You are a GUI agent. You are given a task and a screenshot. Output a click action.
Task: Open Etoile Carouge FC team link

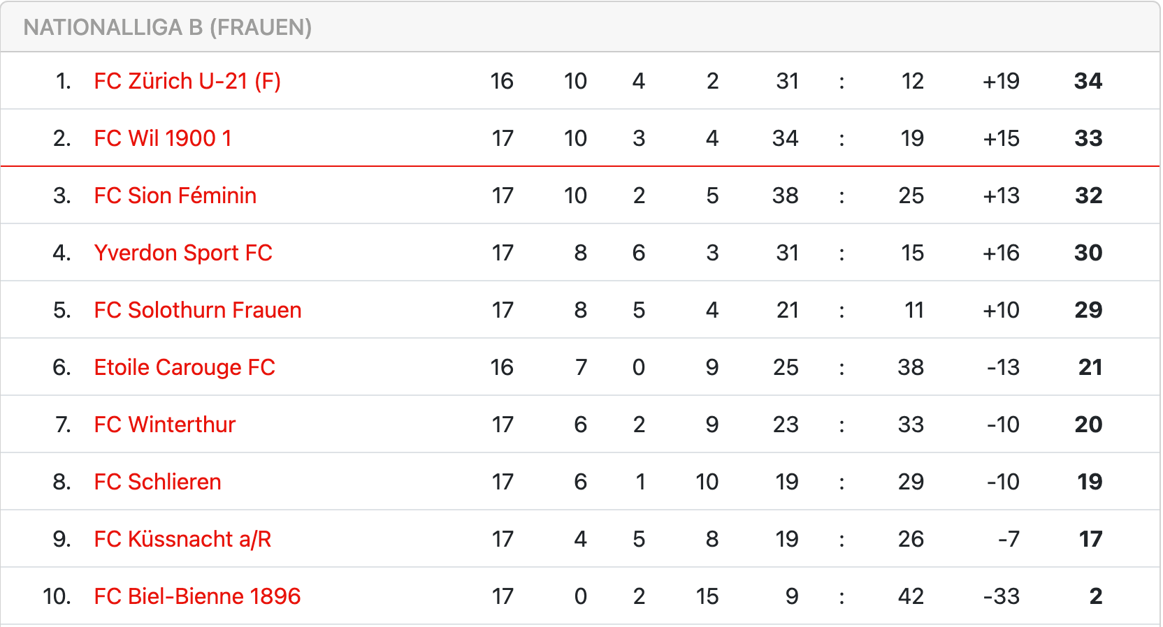(x=185, y=367)
